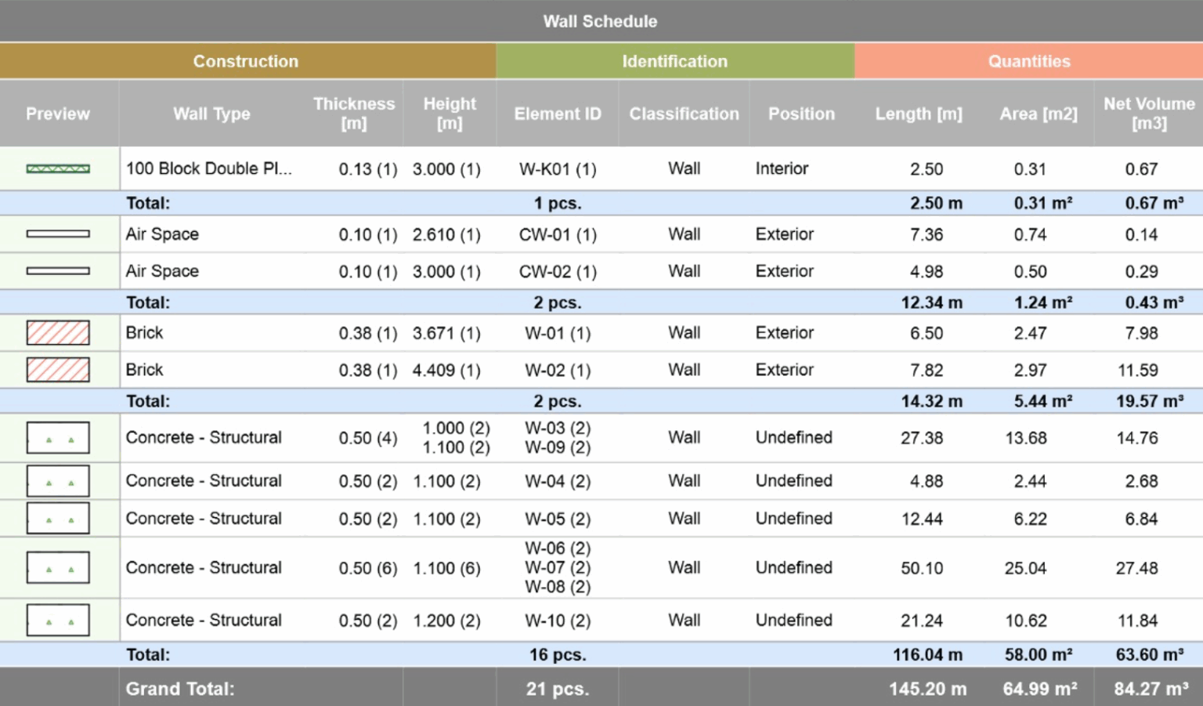Select the '100 Block Double Pl...' wall type cell

tap(208, 168)
